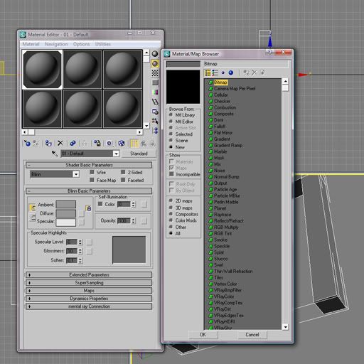Click the Opacity value field

point(124,220)
